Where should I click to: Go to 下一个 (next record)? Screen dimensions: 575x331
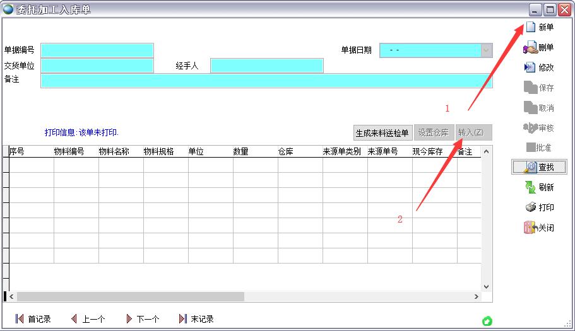(x=129, y=319)
